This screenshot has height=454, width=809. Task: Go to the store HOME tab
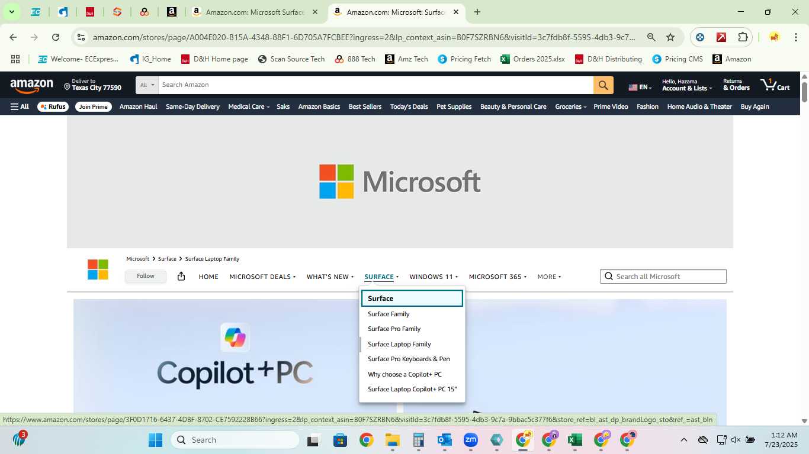(x=208, y=277)
